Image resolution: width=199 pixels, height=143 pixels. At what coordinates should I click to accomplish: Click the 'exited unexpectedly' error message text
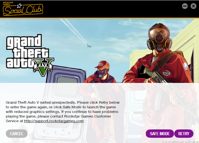coord(63,112)
